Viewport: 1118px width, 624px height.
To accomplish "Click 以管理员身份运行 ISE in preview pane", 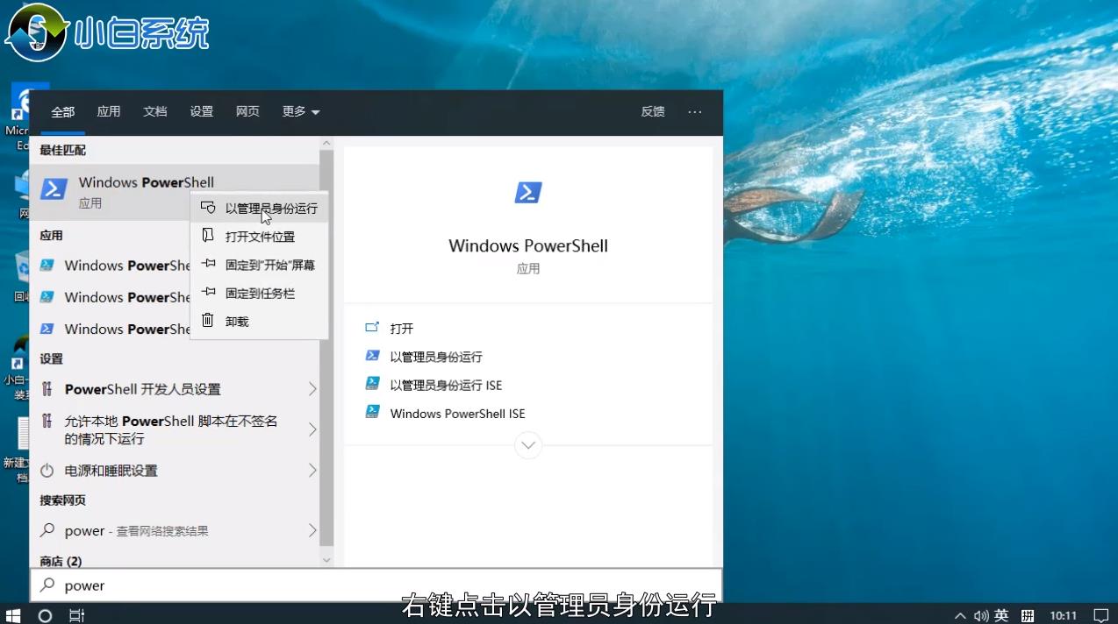I will click(x=446, y=385).
